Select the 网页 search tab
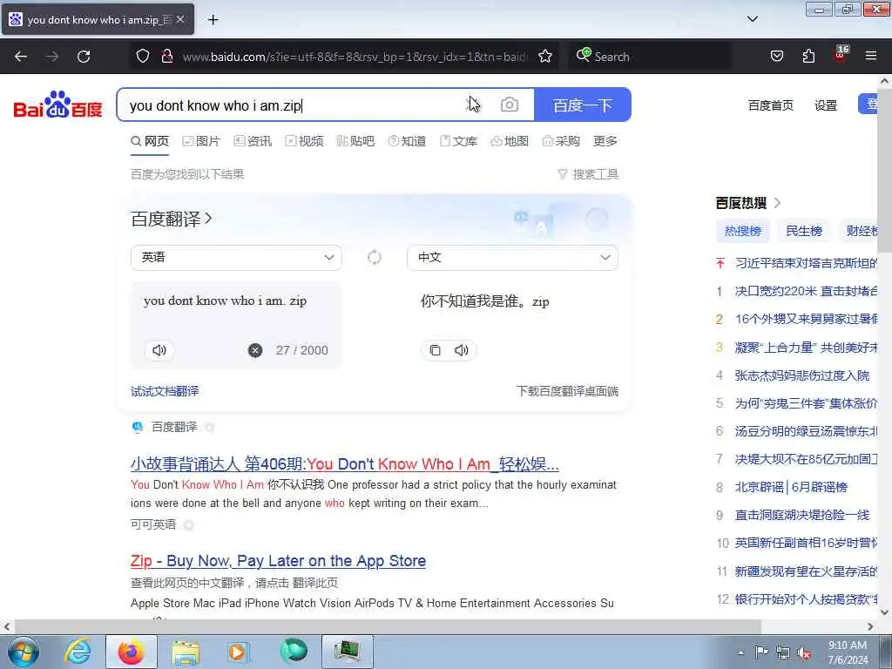This screenshot has height=669, width=892. 150,141
